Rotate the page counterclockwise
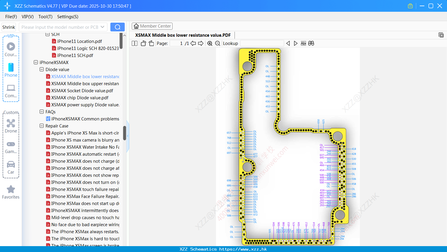 (143, 43)
